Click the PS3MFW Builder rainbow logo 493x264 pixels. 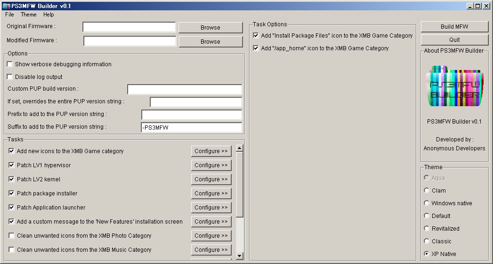455,86
